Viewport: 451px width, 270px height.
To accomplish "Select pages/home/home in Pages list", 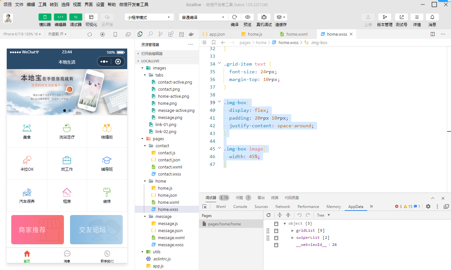I will coord(231,224).
